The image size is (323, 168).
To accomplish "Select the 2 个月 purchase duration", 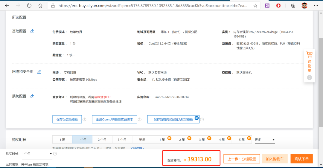I will pyautogui.click(x=102, y=140).
